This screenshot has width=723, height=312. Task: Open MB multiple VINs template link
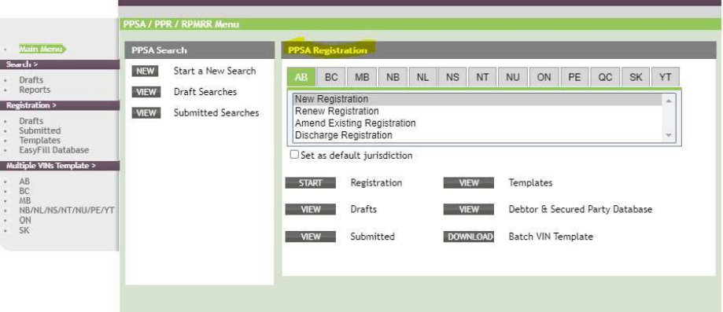tap(25, 201)
